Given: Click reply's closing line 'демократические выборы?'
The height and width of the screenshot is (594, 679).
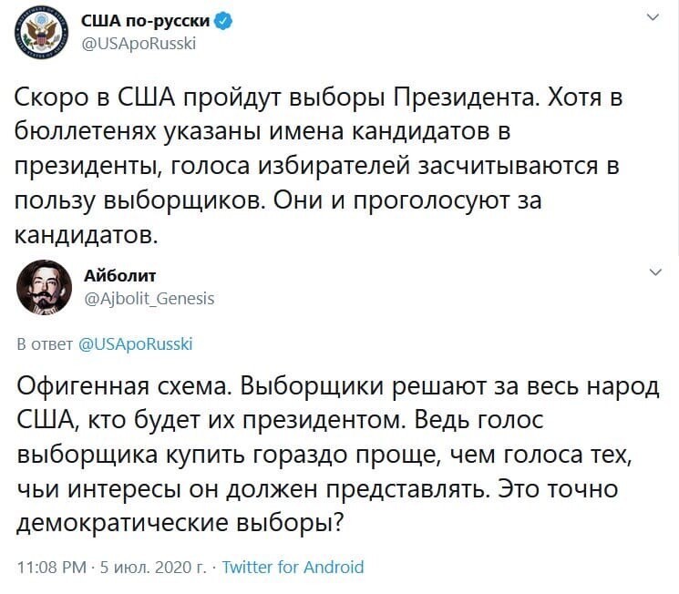Looking at the screenshot, I should click(x=180, y=523).
